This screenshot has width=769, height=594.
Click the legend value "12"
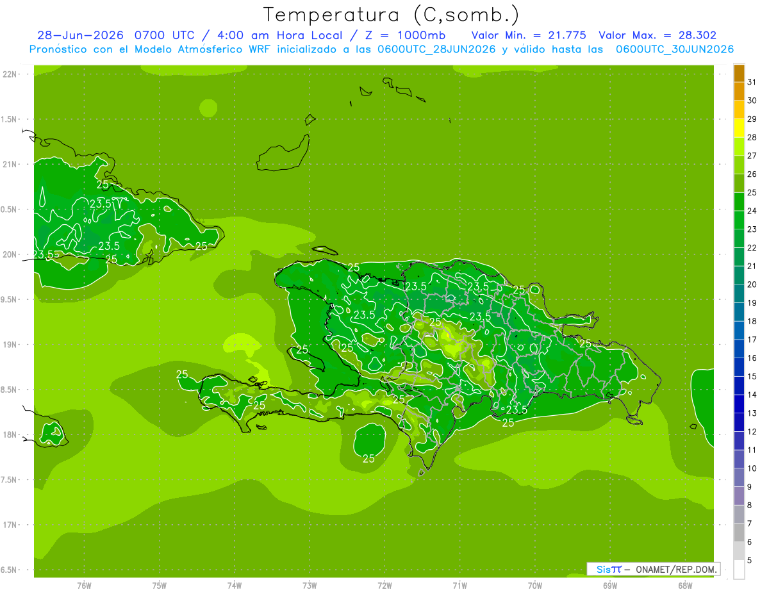coord(752,431)
